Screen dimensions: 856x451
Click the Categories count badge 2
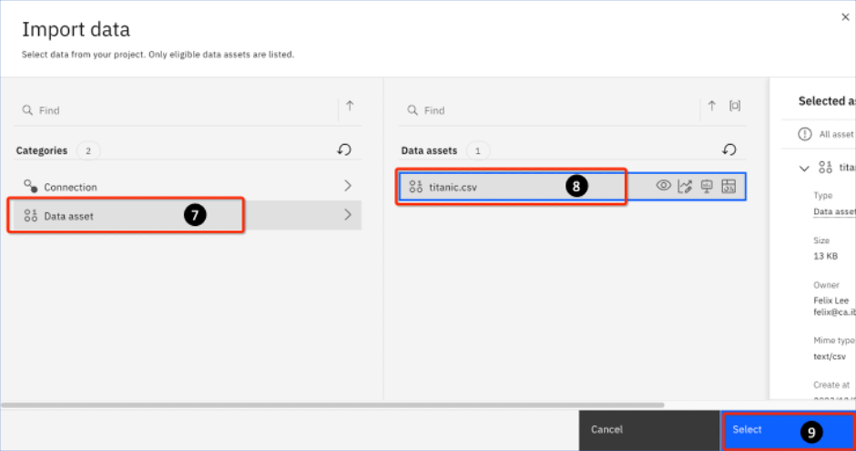pos(88,150)
